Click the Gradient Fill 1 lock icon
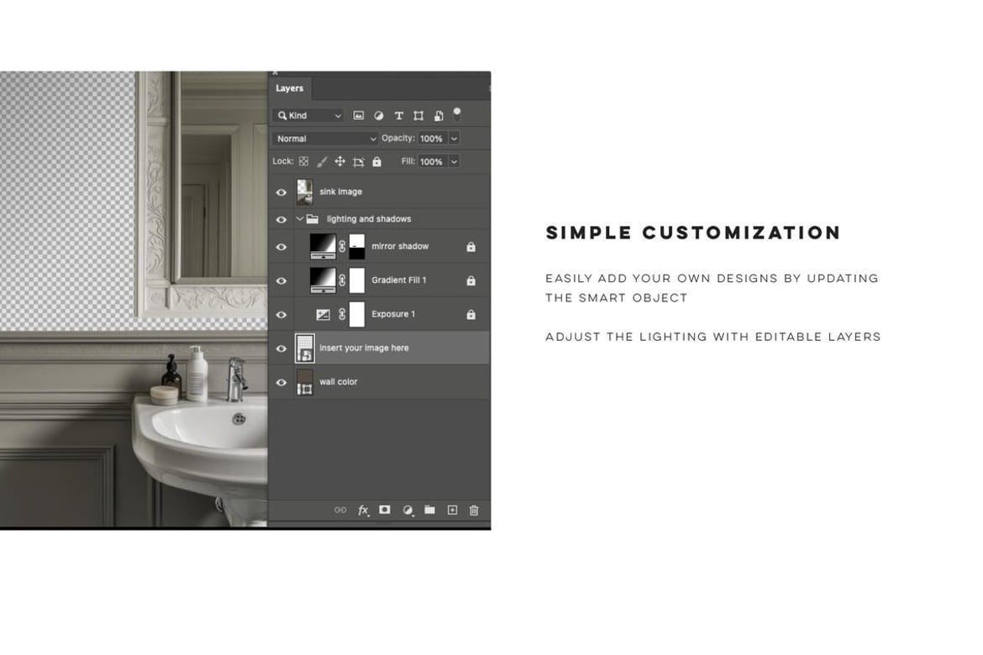Viewport: 983px width, 655px height. pyautogui.click(x=470, y=280)
